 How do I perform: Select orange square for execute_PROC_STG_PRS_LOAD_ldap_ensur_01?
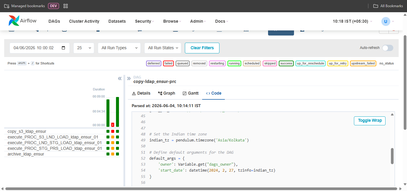(x=113, y=148)
